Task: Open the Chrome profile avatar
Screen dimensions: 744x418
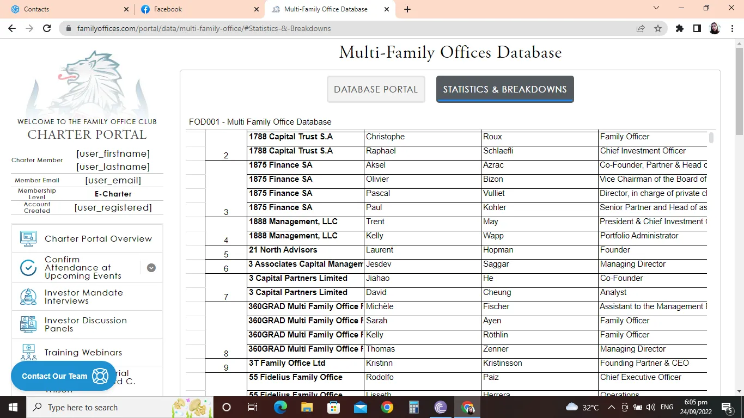Action: (715, 28)
